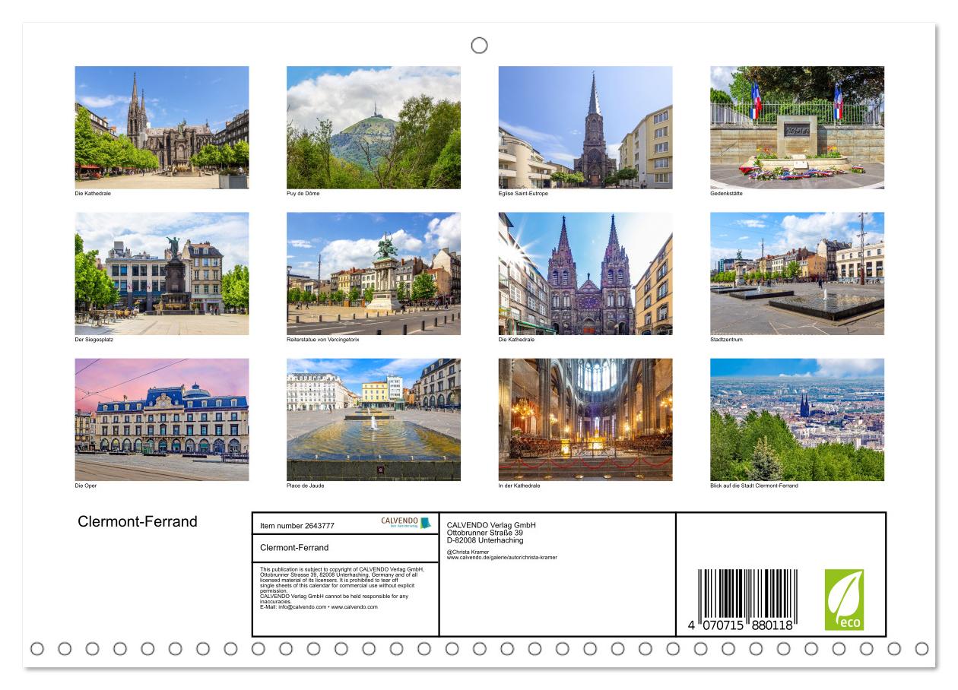The width and height of the screenshot is (958, 690).
Task: Click the author credit '@Christa Kramer'
Action: (467, 552)
